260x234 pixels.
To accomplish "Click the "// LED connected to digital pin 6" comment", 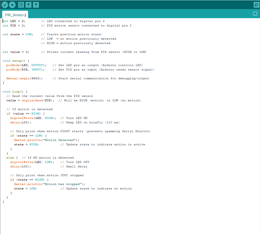I will coord(73,21).
